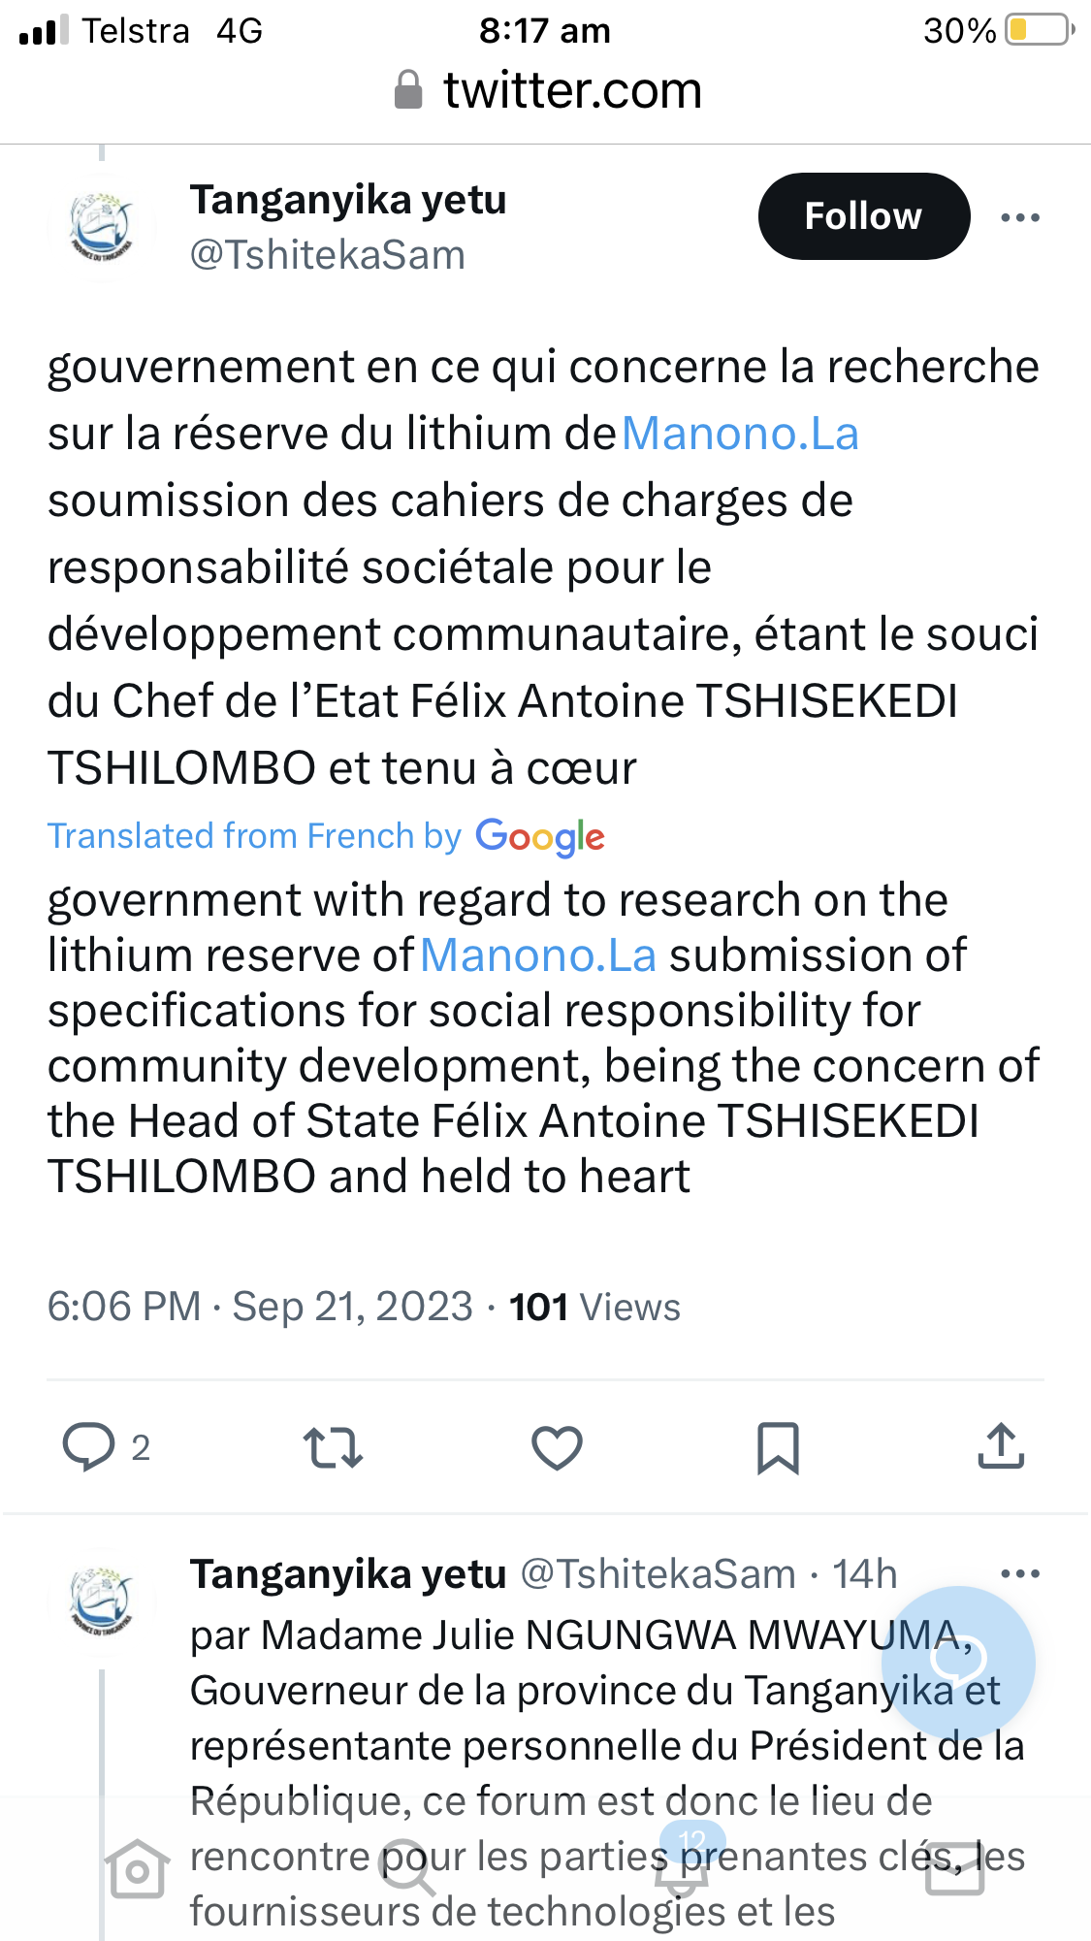Retweet this post
Image resolution: width=1091 pixels, height=1941 pixels.
(333, 1447)
